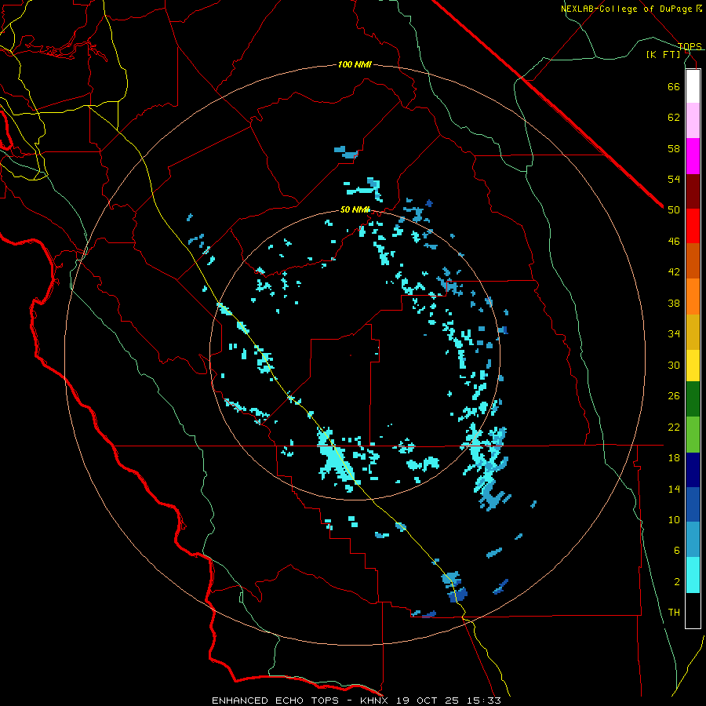The image size is (706, 706).
Task: Click the "6" value on the scale
Action: coord(677,551)
